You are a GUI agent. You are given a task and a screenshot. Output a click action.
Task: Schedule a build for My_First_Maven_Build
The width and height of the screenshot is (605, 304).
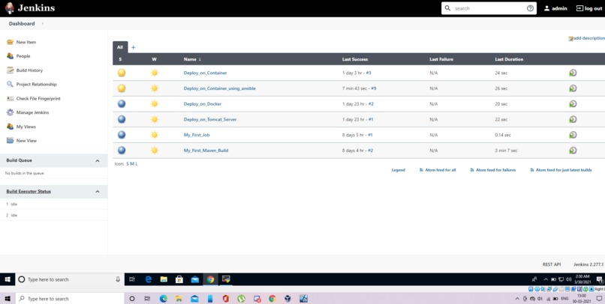point(573,150)
